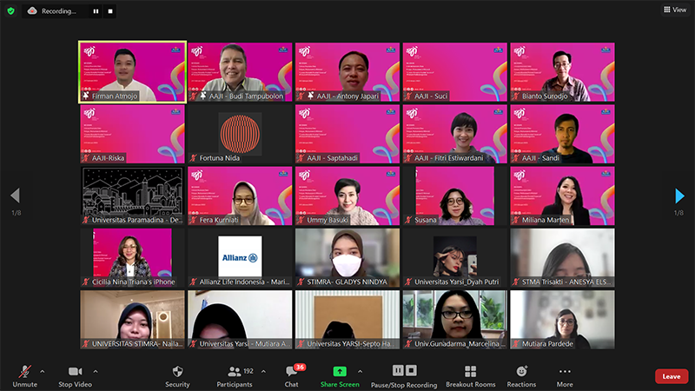The image size is (695, 391).
Task: Stop Video camera toggle
Action: click(x=75, y=376)
